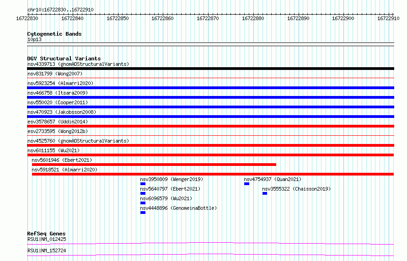Click the blue nsv470923 Jakobsson2008 bar
This screenshot has width=407, height=261.
pyautogui.click(x=210, y=117)
